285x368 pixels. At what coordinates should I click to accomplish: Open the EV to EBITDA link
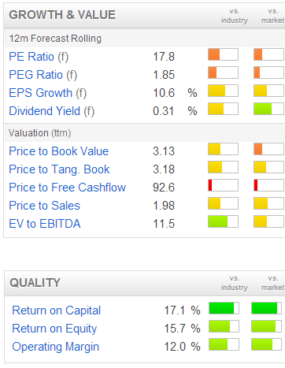(x=45, y=224)
